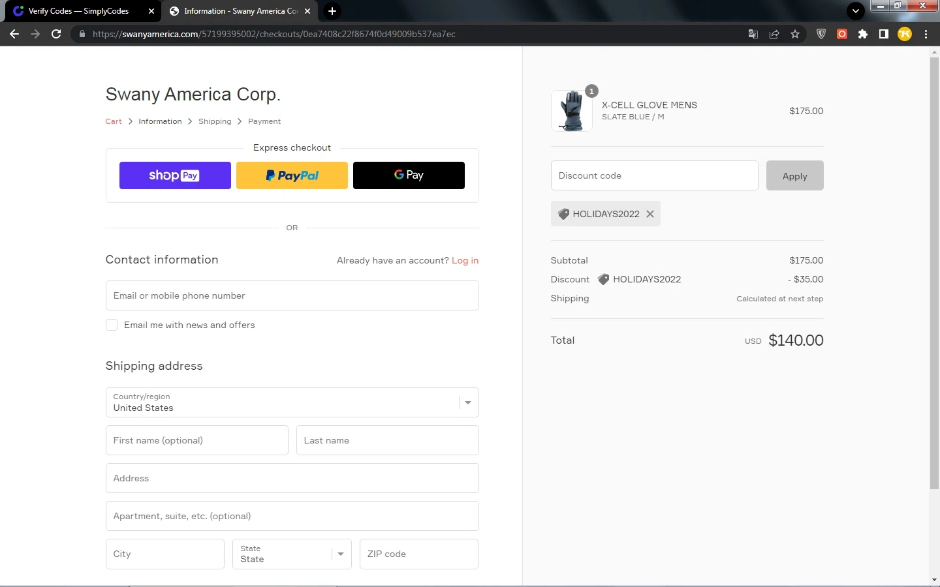
Task: Open Country/region dropdown
Action: [292, 402]
